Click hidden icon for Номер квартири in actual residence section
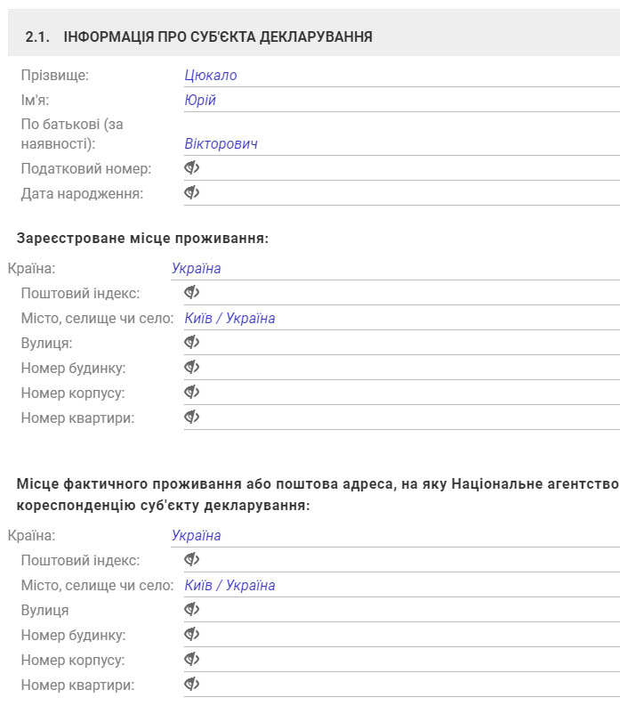This screenshot has width=620, height=714. [x=192, y=684]
